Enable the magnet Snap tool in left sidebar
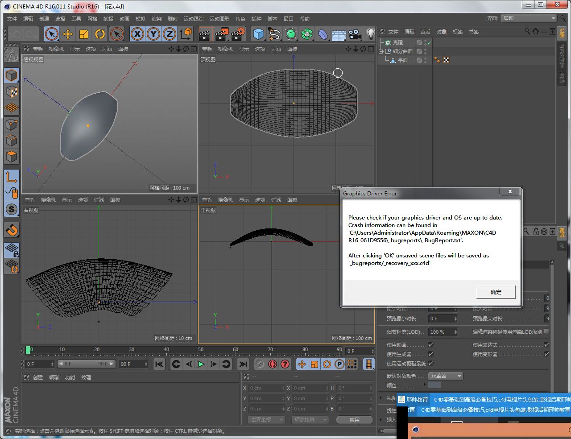Viewport: 571px width, 439px height. coord(12,230)
